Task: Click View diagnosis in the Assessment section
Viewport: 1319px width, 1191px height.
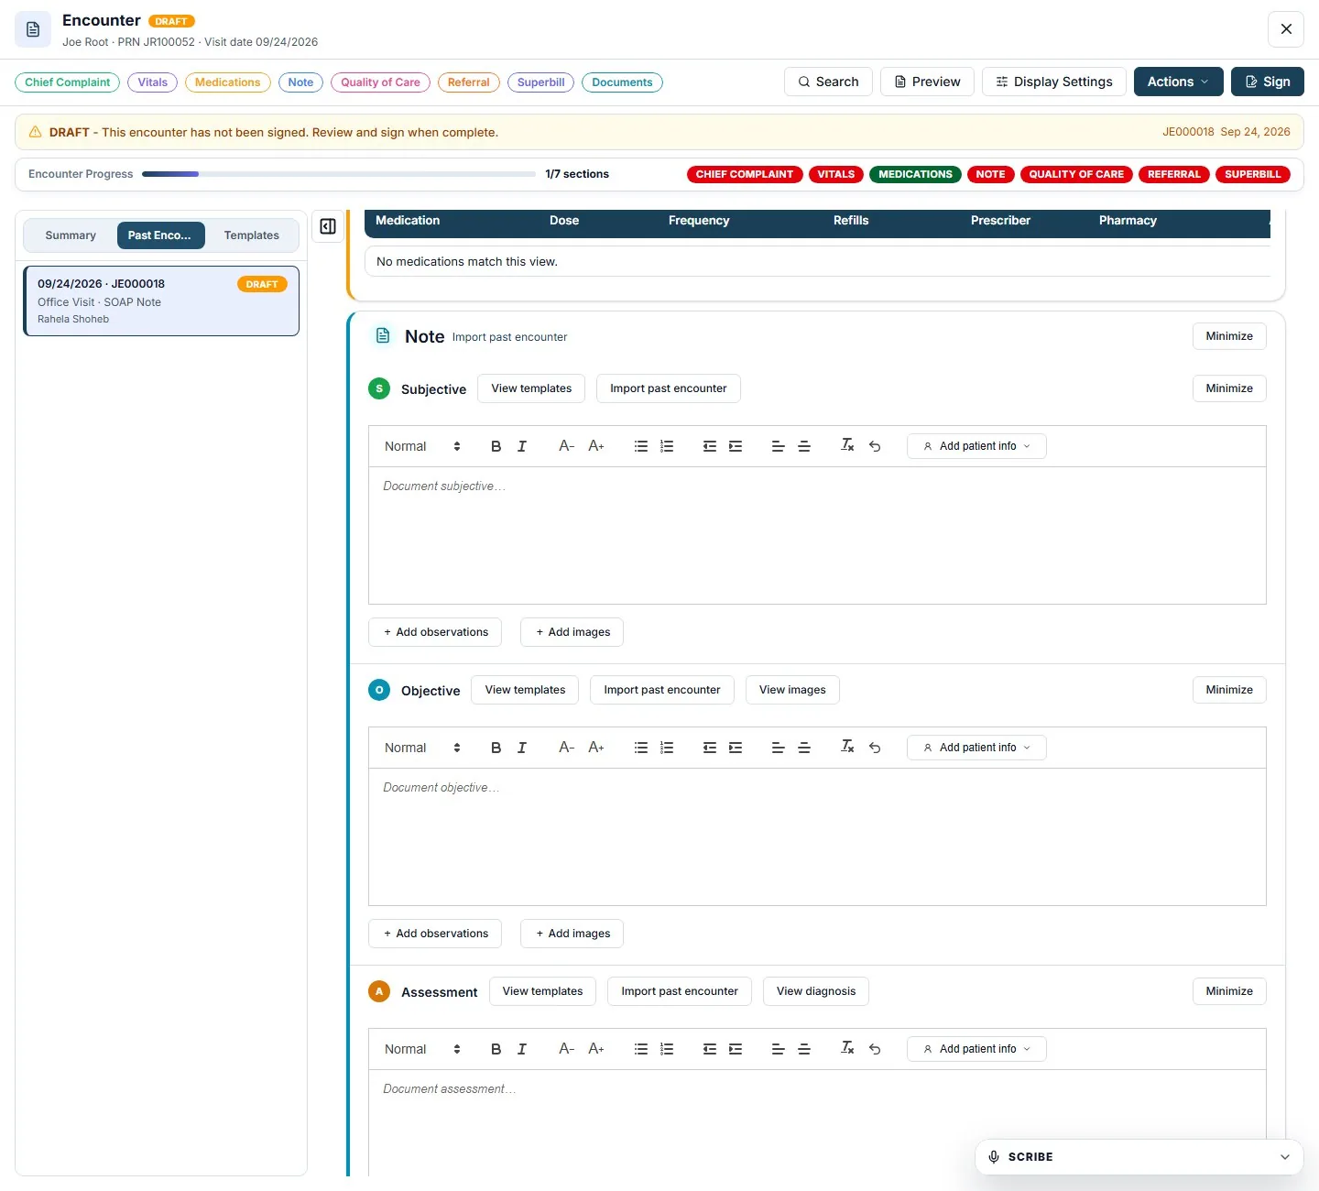Action: [816, 991]
